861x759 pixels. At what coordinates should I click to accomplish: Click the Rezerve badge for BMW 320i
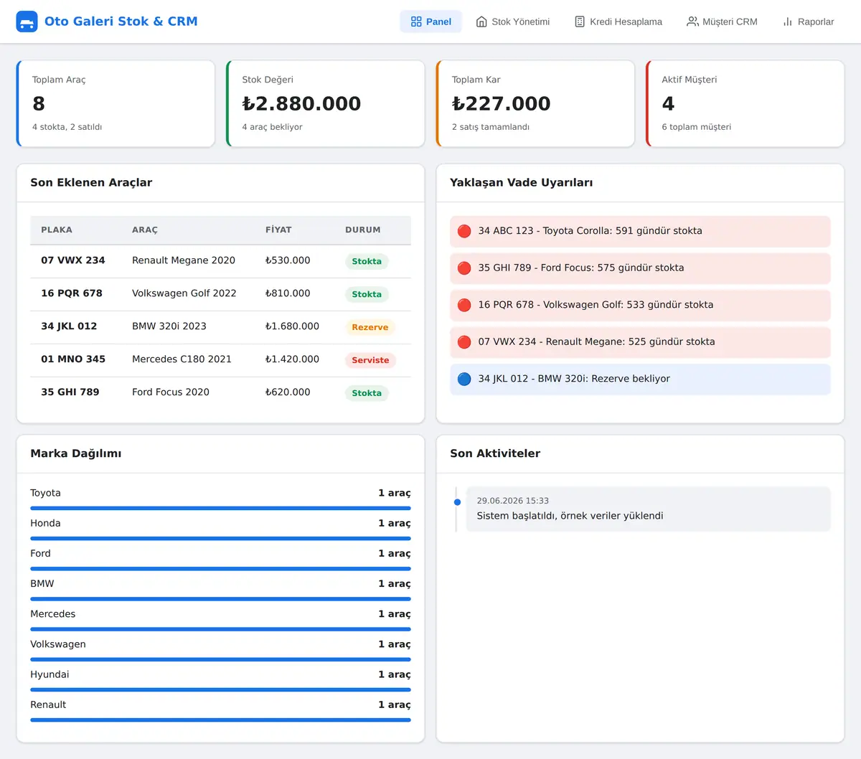370,327
